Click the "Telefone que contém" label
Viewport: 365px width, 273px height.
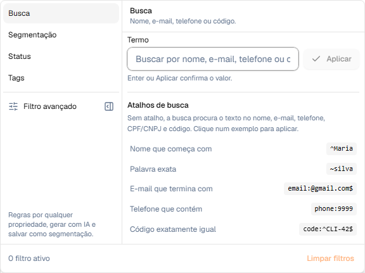(x=166, y=209)
